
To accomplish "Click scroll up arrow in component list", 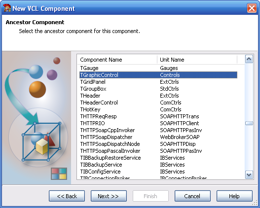I will click(x=249, y=59).
